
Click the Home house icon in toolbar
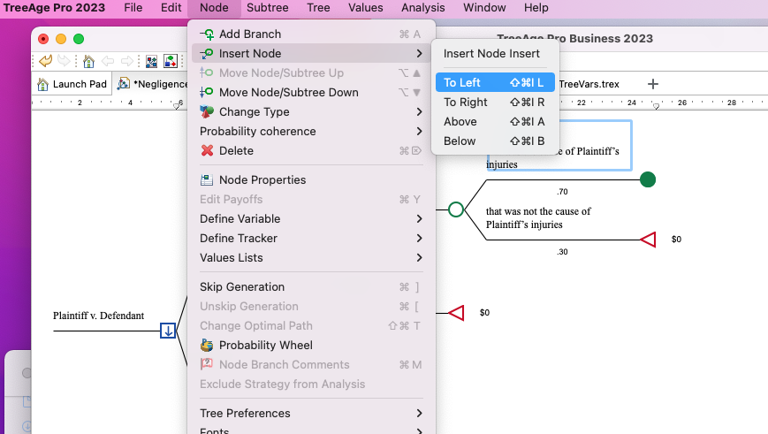(88, 61)
